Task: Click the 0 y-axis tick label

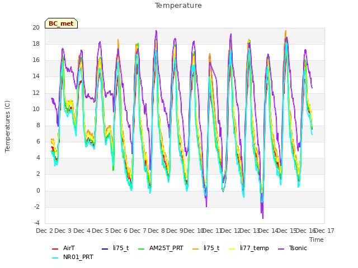Action: tap(38, 191)
